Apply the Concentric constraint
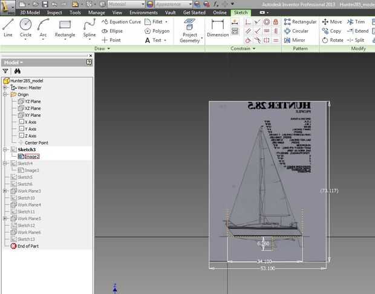This screenshot has width=375, height=294. [x=266, y=22]
